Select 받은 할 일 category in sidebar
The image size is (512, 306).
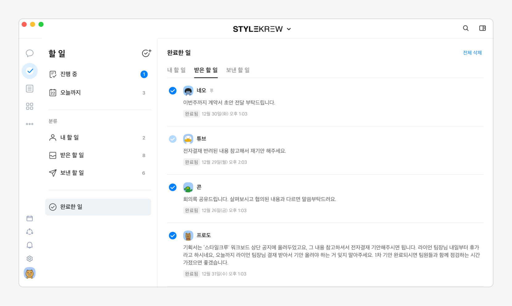(x=72, y=155)
